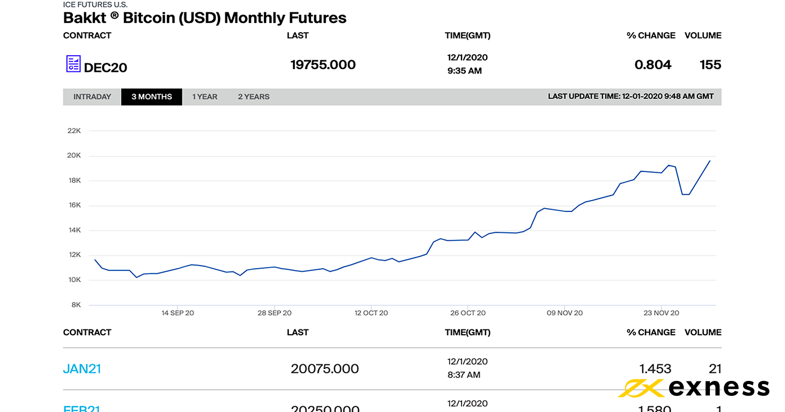Click the DEC20 last price 19755.000
The image size is (785, 412).
pyautogui.click(x=323, y=65)
